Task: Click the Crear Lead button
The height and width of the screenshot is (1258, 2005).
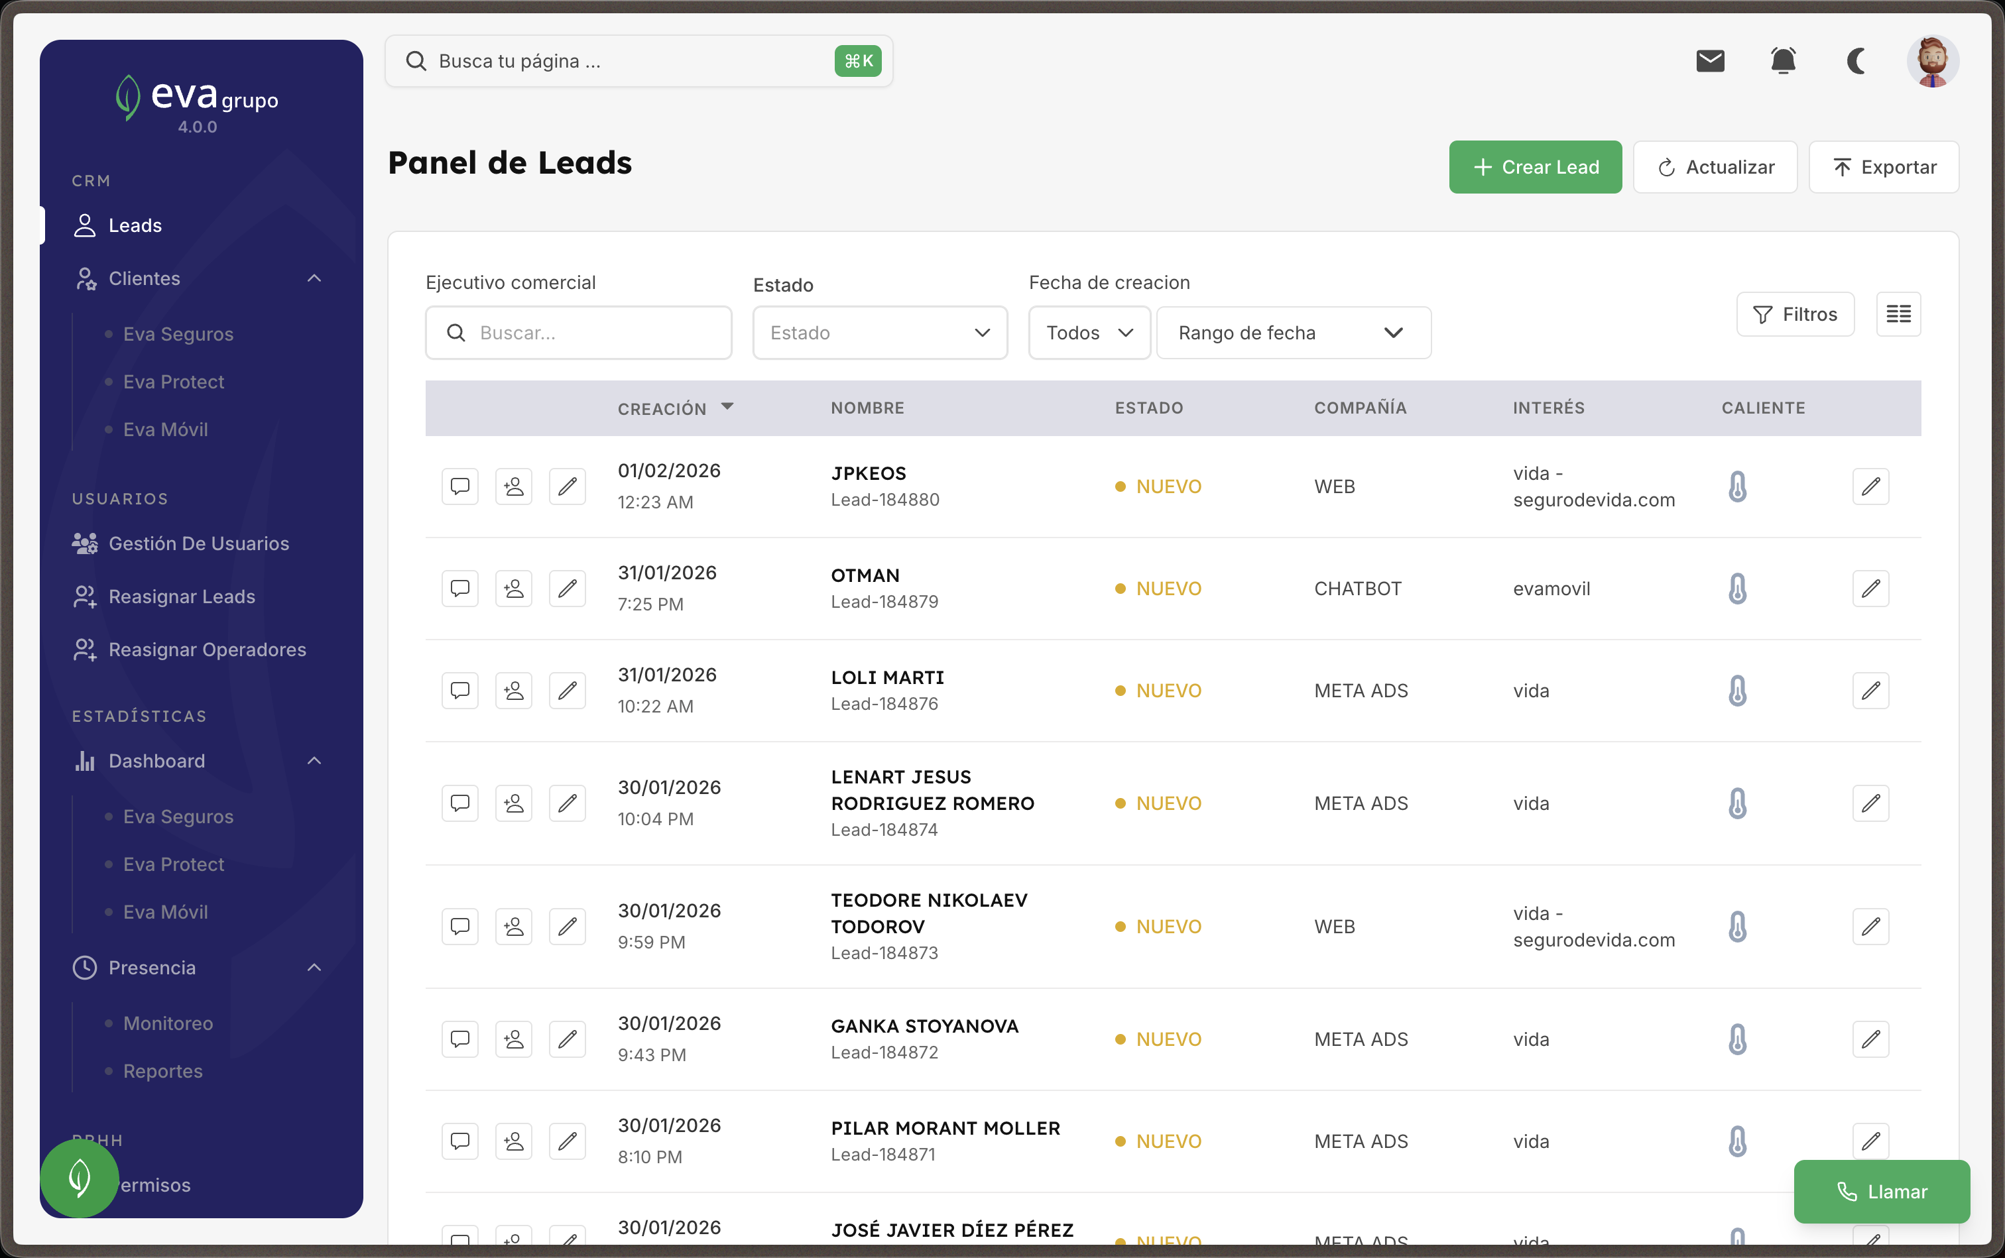Action: 1535,167
